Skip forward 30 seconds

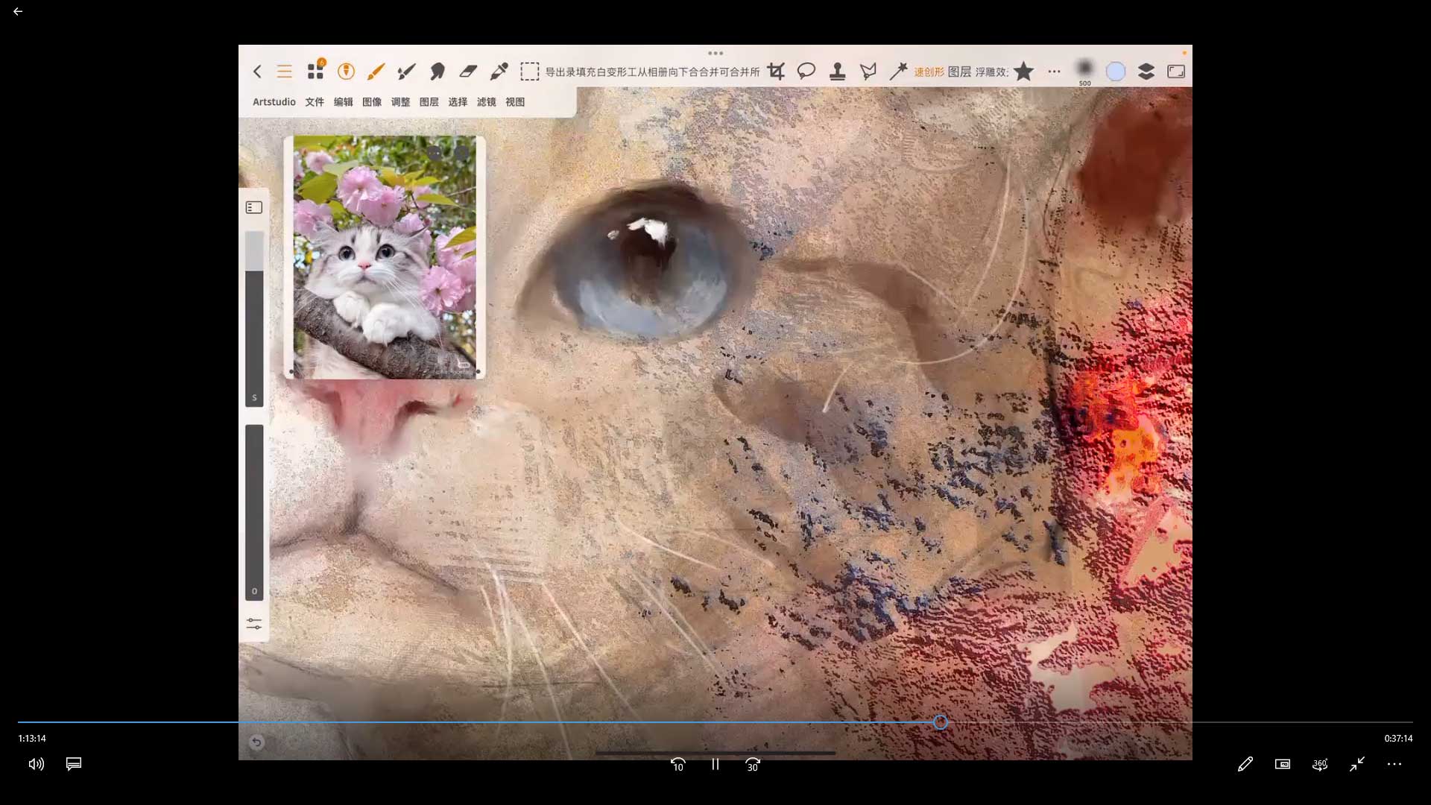753,764
